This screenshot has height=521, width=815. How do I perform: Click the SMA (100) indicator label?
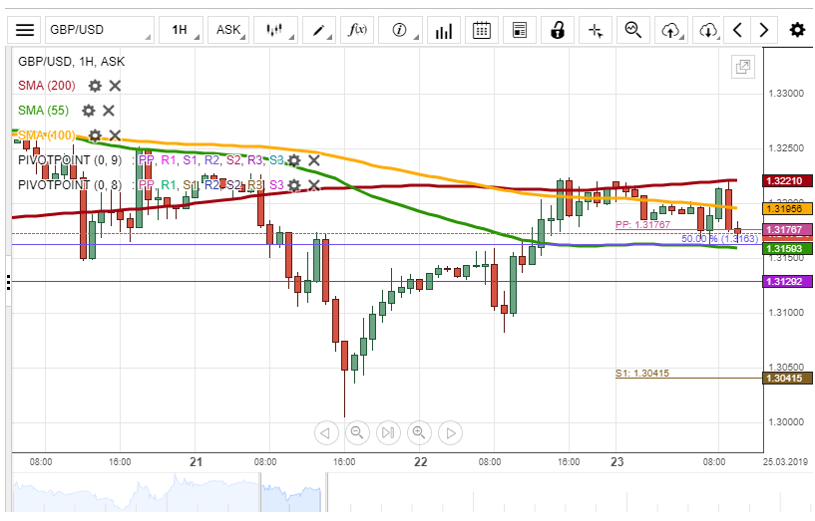47,135
